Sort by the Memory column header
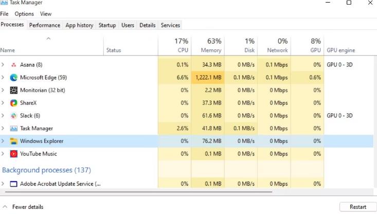 click(208, 46)
